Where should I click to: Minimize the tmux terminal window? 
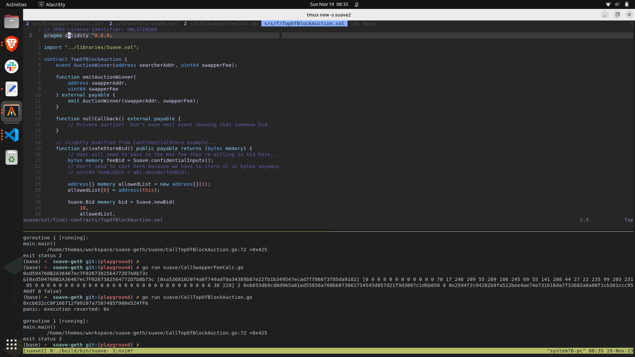coord(605,15)
